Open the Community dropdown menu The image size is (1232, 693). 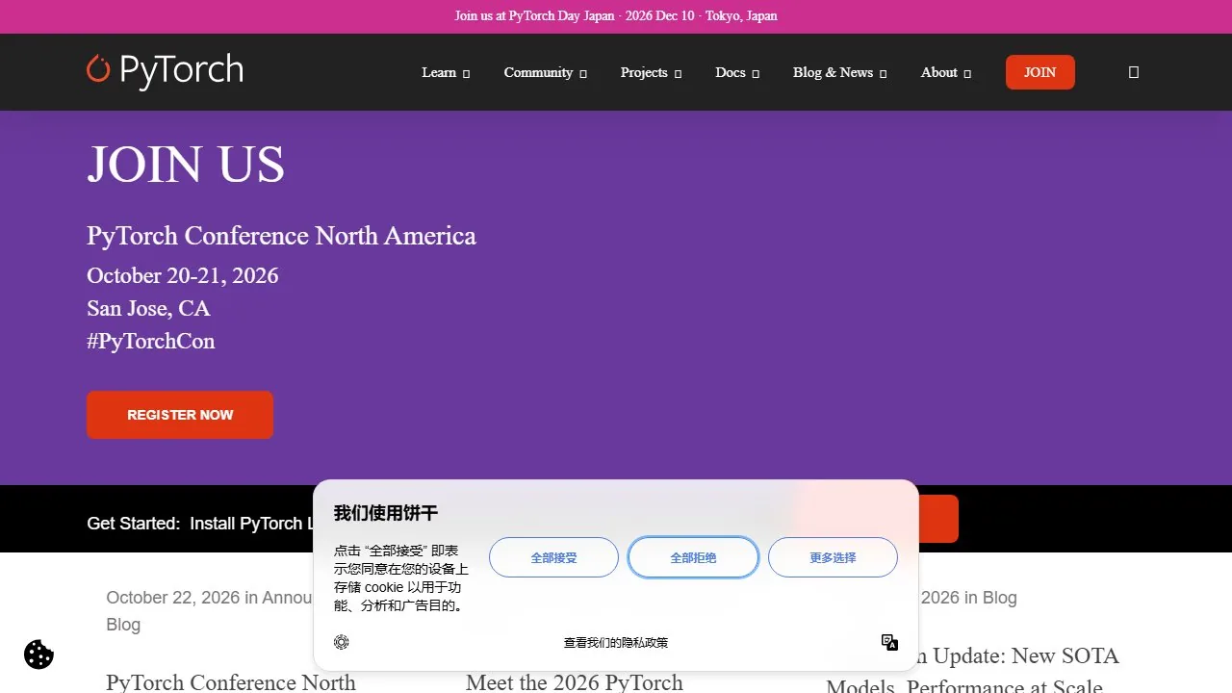pos(545,72)
